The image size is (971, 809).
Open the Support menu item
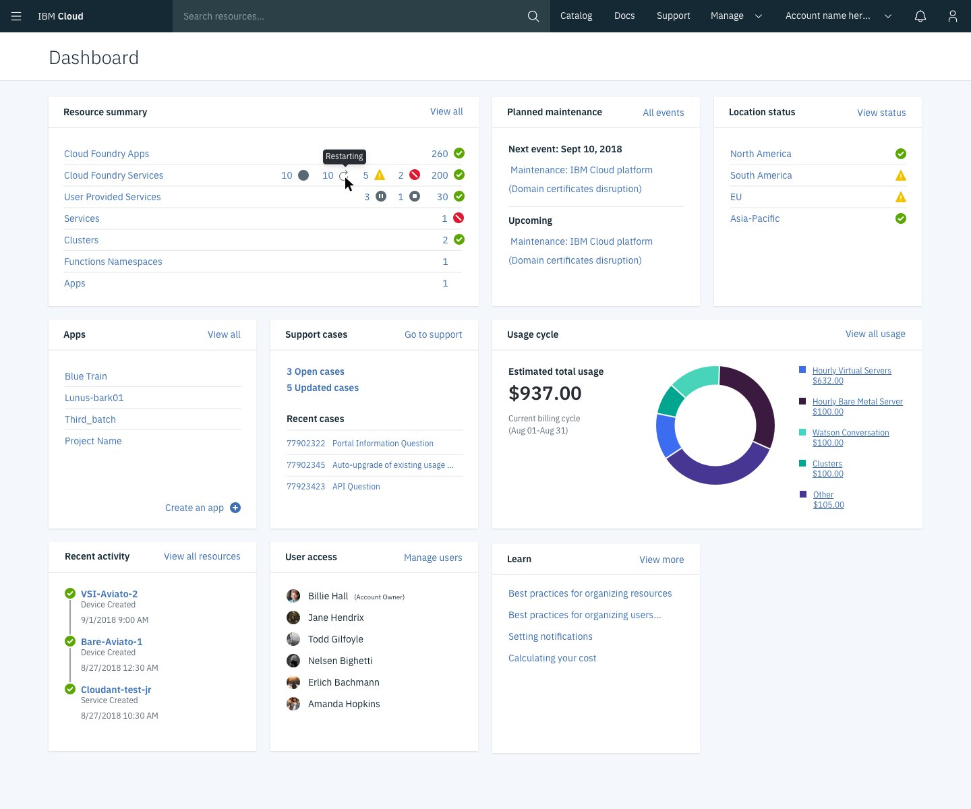[674, 16]
